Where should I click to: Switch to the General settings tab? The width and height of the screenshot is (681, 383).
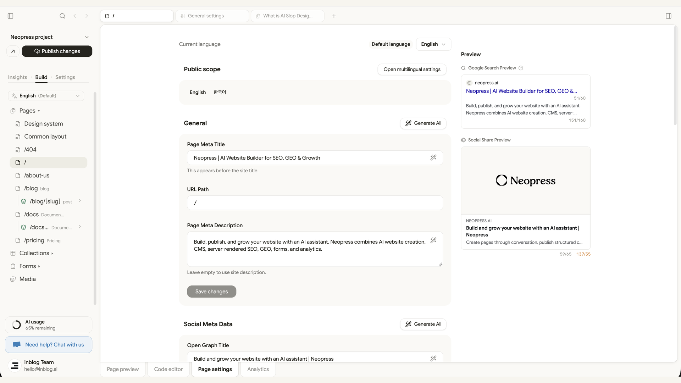click(x=212, y=16)
